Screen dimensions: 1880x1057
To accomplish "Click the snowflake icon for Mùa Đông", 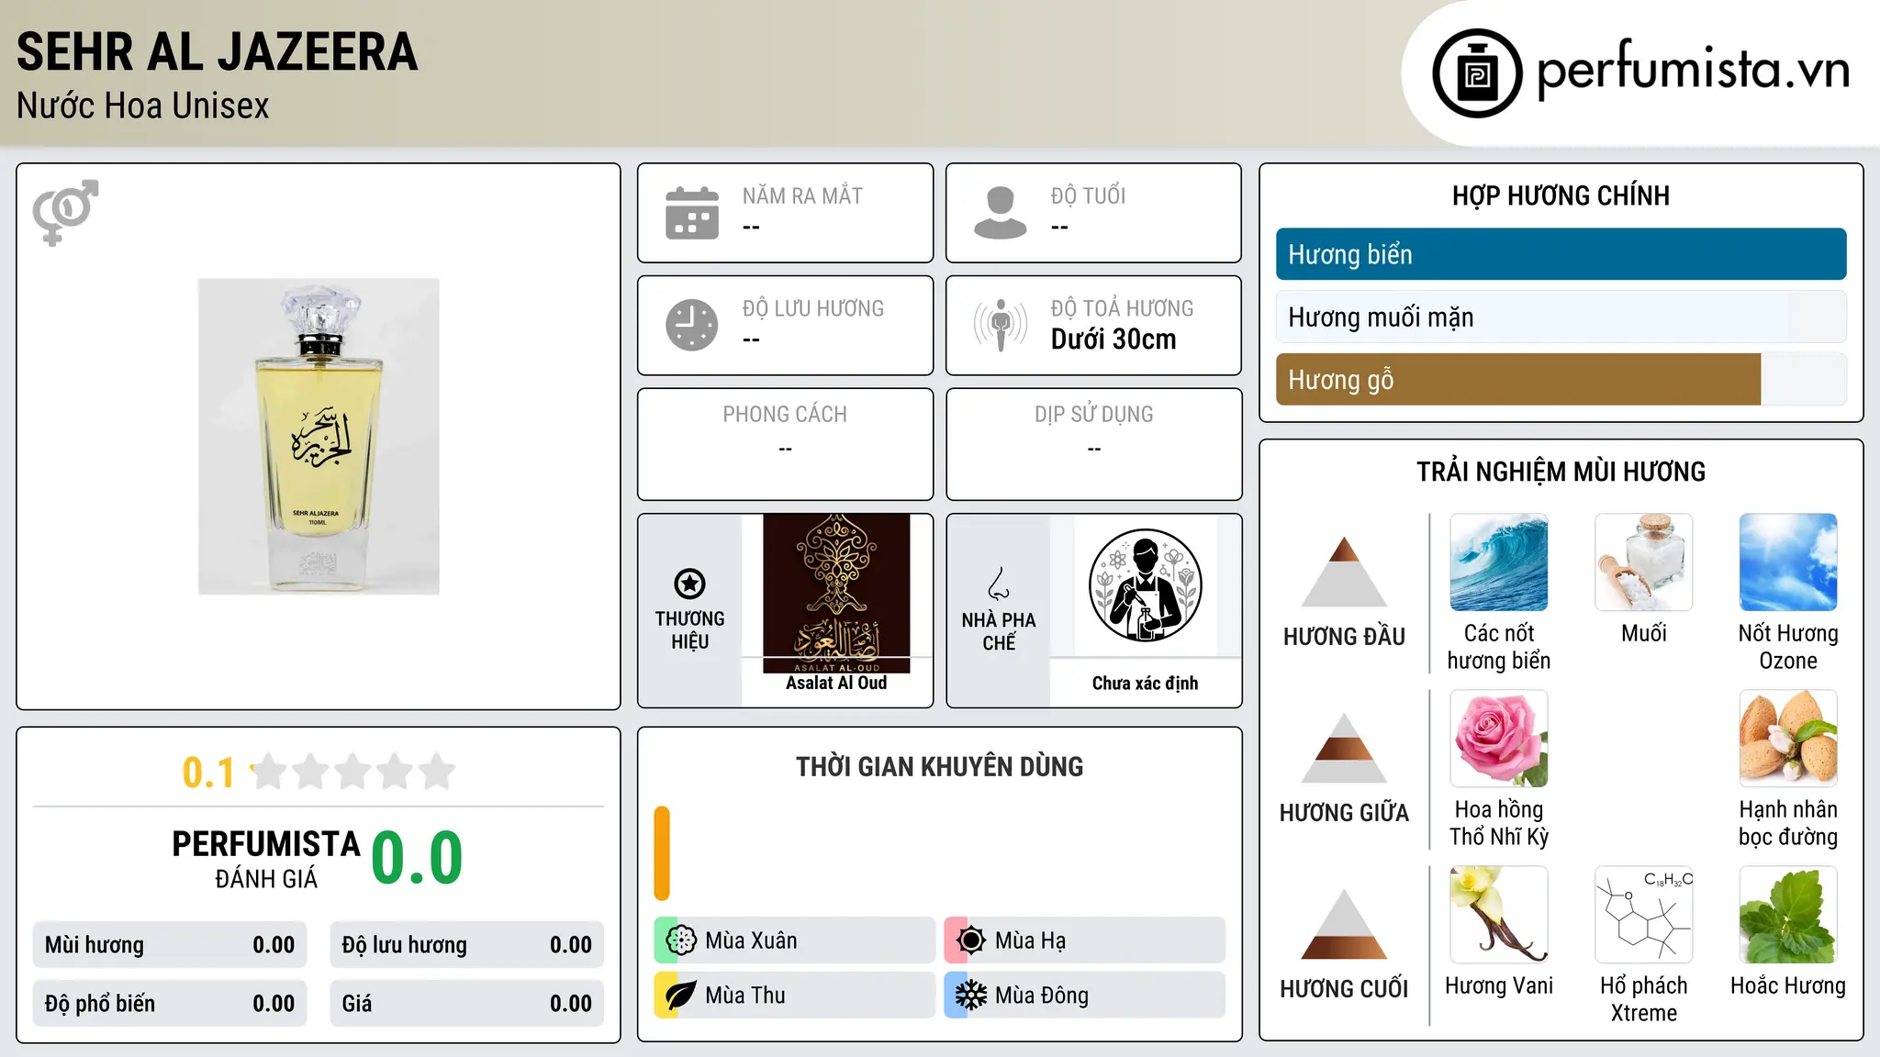I will coord(971,996).
